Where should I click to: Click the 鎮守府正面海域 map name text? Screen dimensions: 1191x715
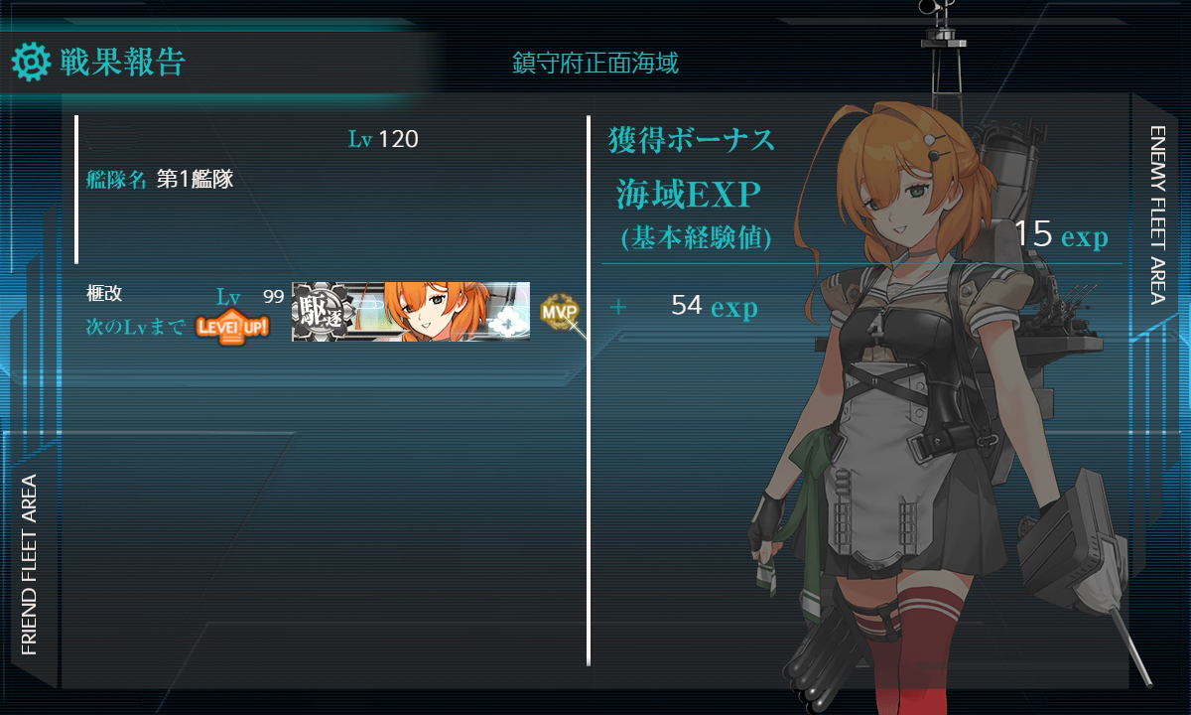(595, 64)
